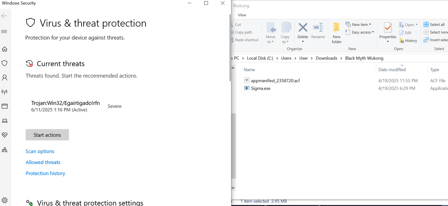The image size is (448, 206).
Task: Sort by the Type column header
Action: coord(435,69)
